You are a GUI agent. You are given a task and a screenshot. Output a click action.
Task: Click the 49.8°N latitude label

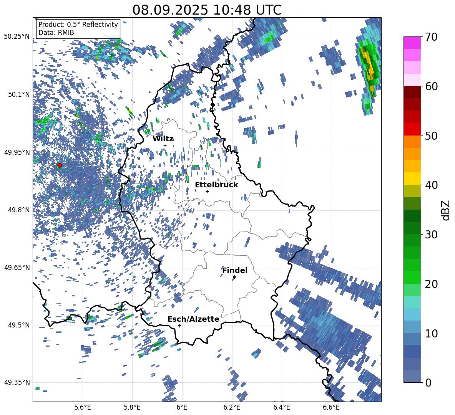coord(19,210)
